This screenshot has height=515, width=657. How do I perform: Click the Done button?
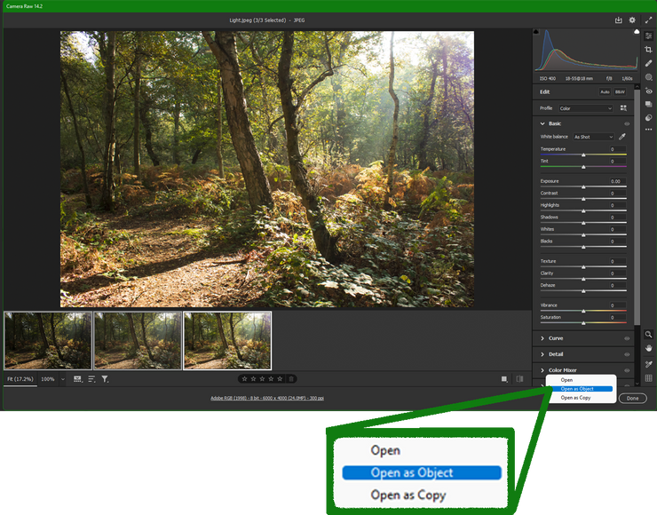(x=633, y=398)
